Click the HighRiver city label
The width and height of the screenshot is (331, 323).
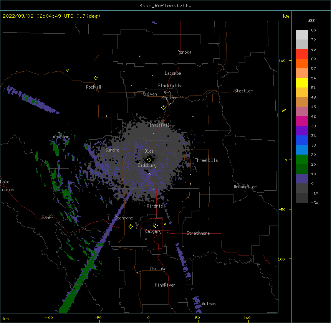tap(165, 285)
